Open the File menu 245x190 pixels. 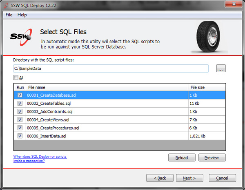click(9, 15)
